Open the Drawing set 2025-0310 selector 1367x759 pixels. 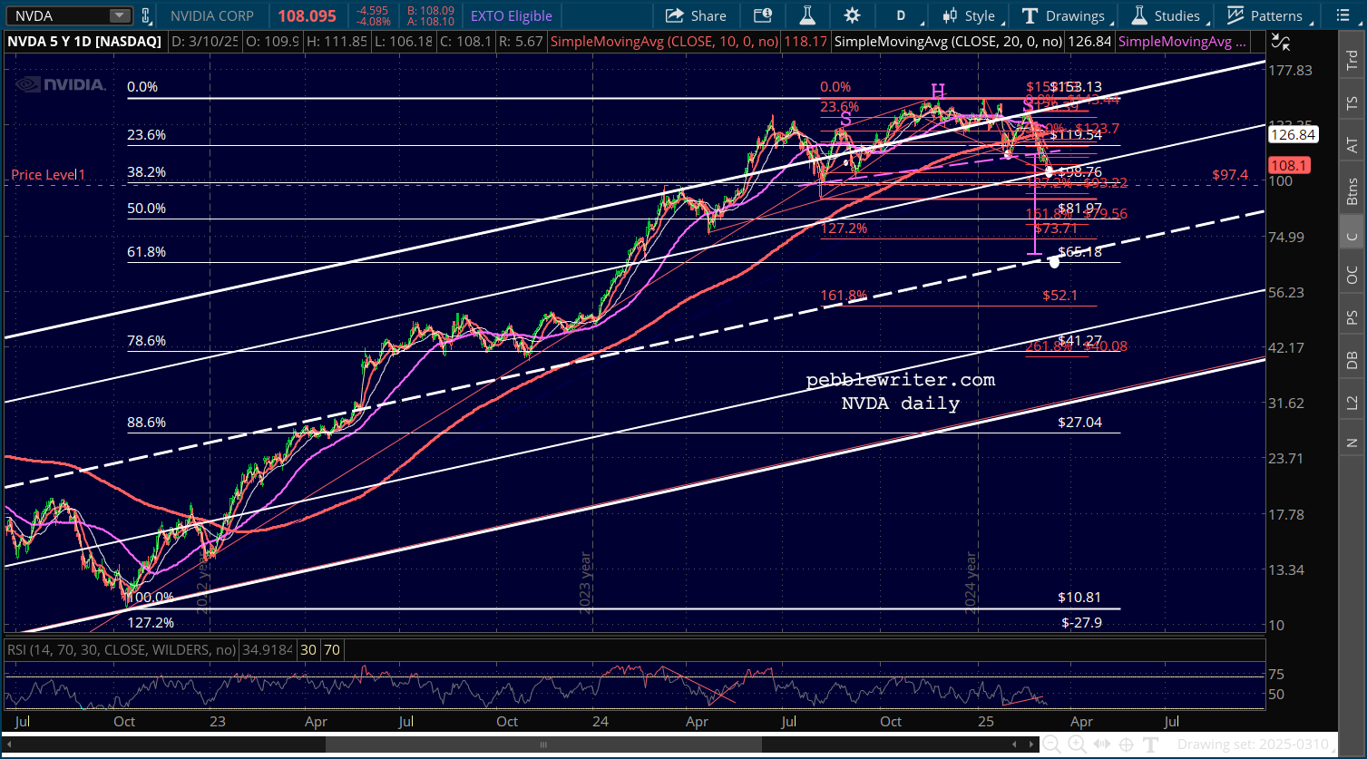click(x=1257, y=744)
